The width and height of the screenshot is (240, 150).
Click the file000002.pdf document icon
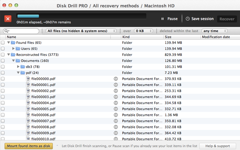[x=28, y=91]
